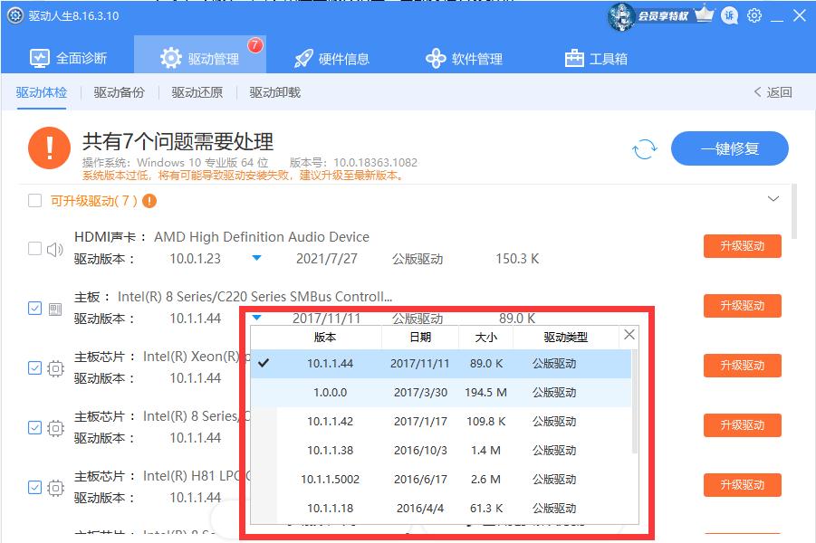This screenshot has width=816, height=543.
Task: Close the version list popup with X
Action: 629,335
